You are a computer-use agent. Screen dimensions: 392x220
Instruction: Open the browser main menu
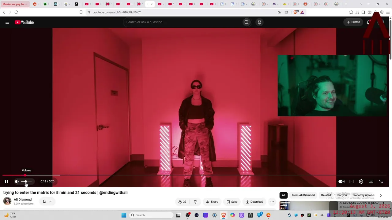387,12
